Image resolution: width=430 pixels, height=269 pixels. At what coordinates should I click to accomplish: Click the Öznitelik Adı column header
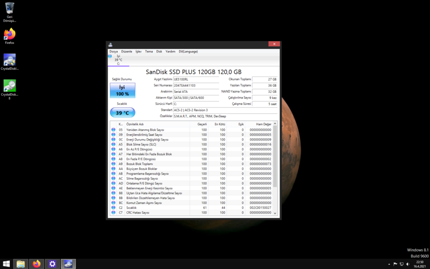tap(157, 124)
